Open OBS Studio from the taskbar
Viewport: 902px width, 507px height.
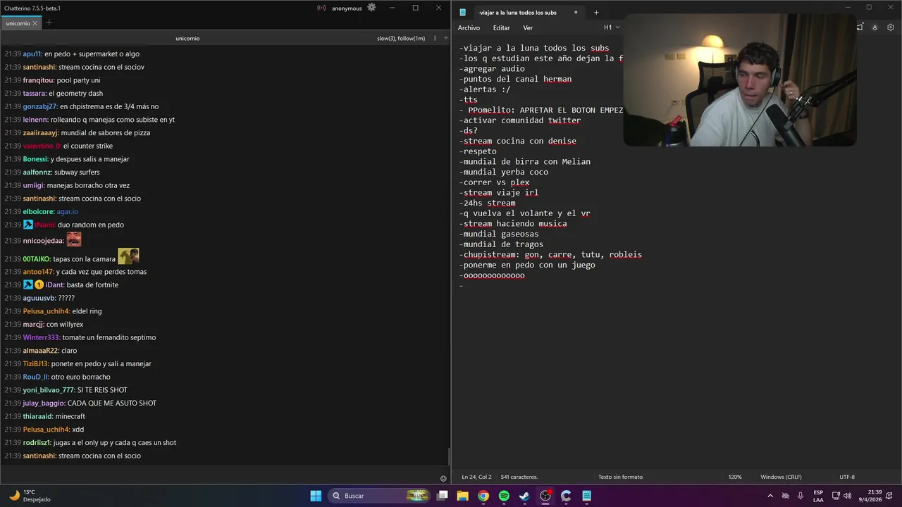[x=545, y=496]
